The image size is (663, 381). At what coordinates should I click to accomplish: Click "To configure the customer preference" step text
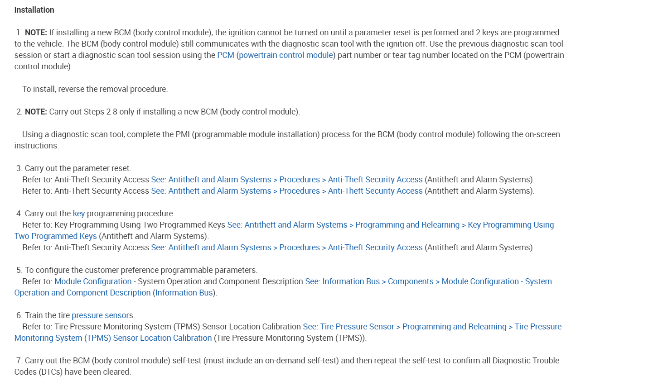point(141,270)
